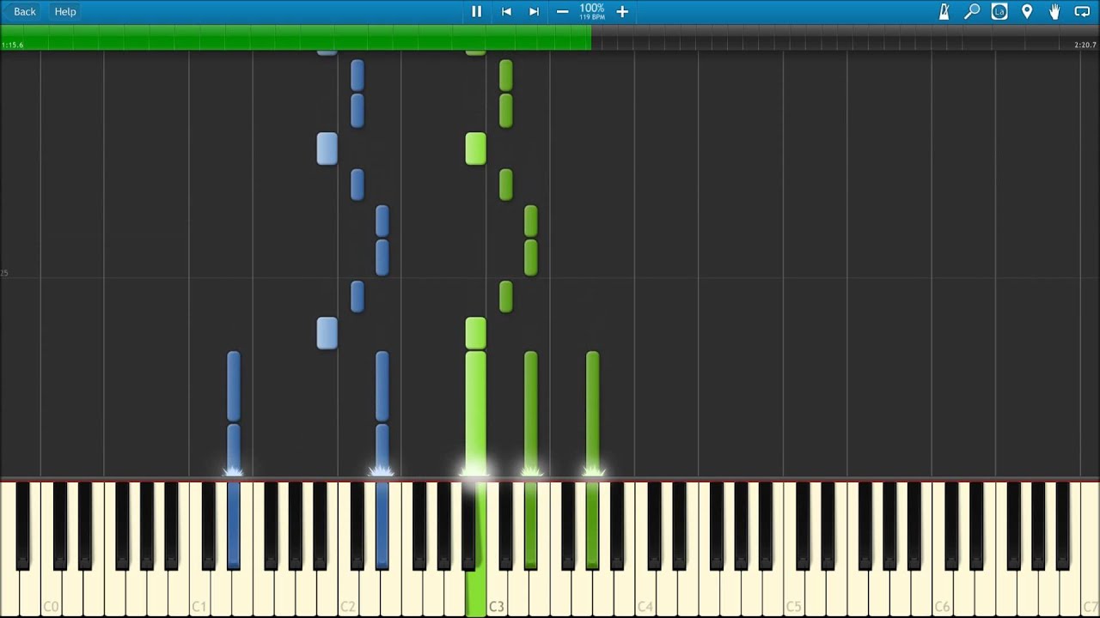Click the rightmost lit green black key
Image resolution: width=1100 pixels, height=618 pixels.
point(592,524)
